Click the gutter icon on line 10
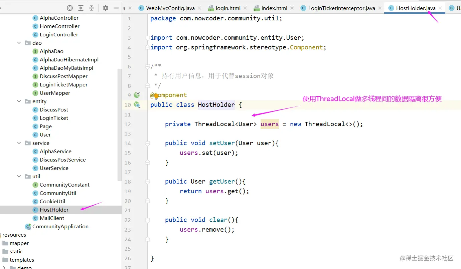461x269 pixels. click(x=137, y=105)
